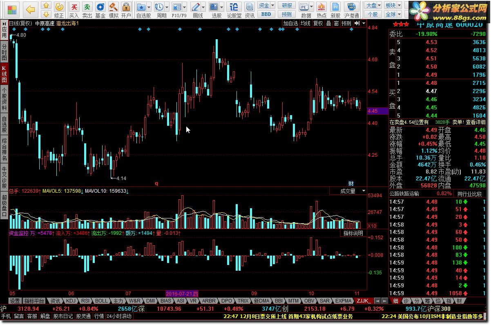Expand the 画线 dropdown arrow
The width and height of the screenshot is (491, 325).
point(203,7)
